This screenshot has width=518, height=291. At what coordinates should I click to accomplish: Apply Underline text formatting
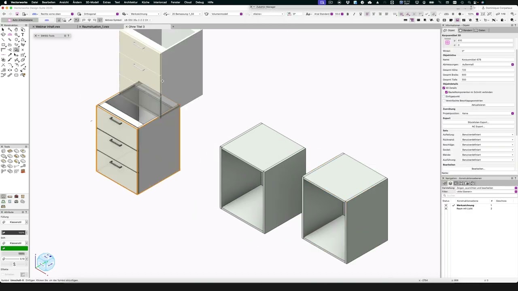[361, 14]
